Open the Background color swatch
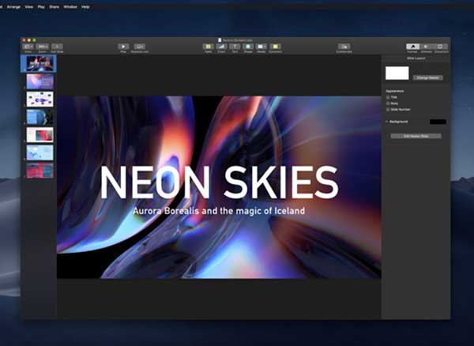The image size is (474, 346). click(438, 122)
